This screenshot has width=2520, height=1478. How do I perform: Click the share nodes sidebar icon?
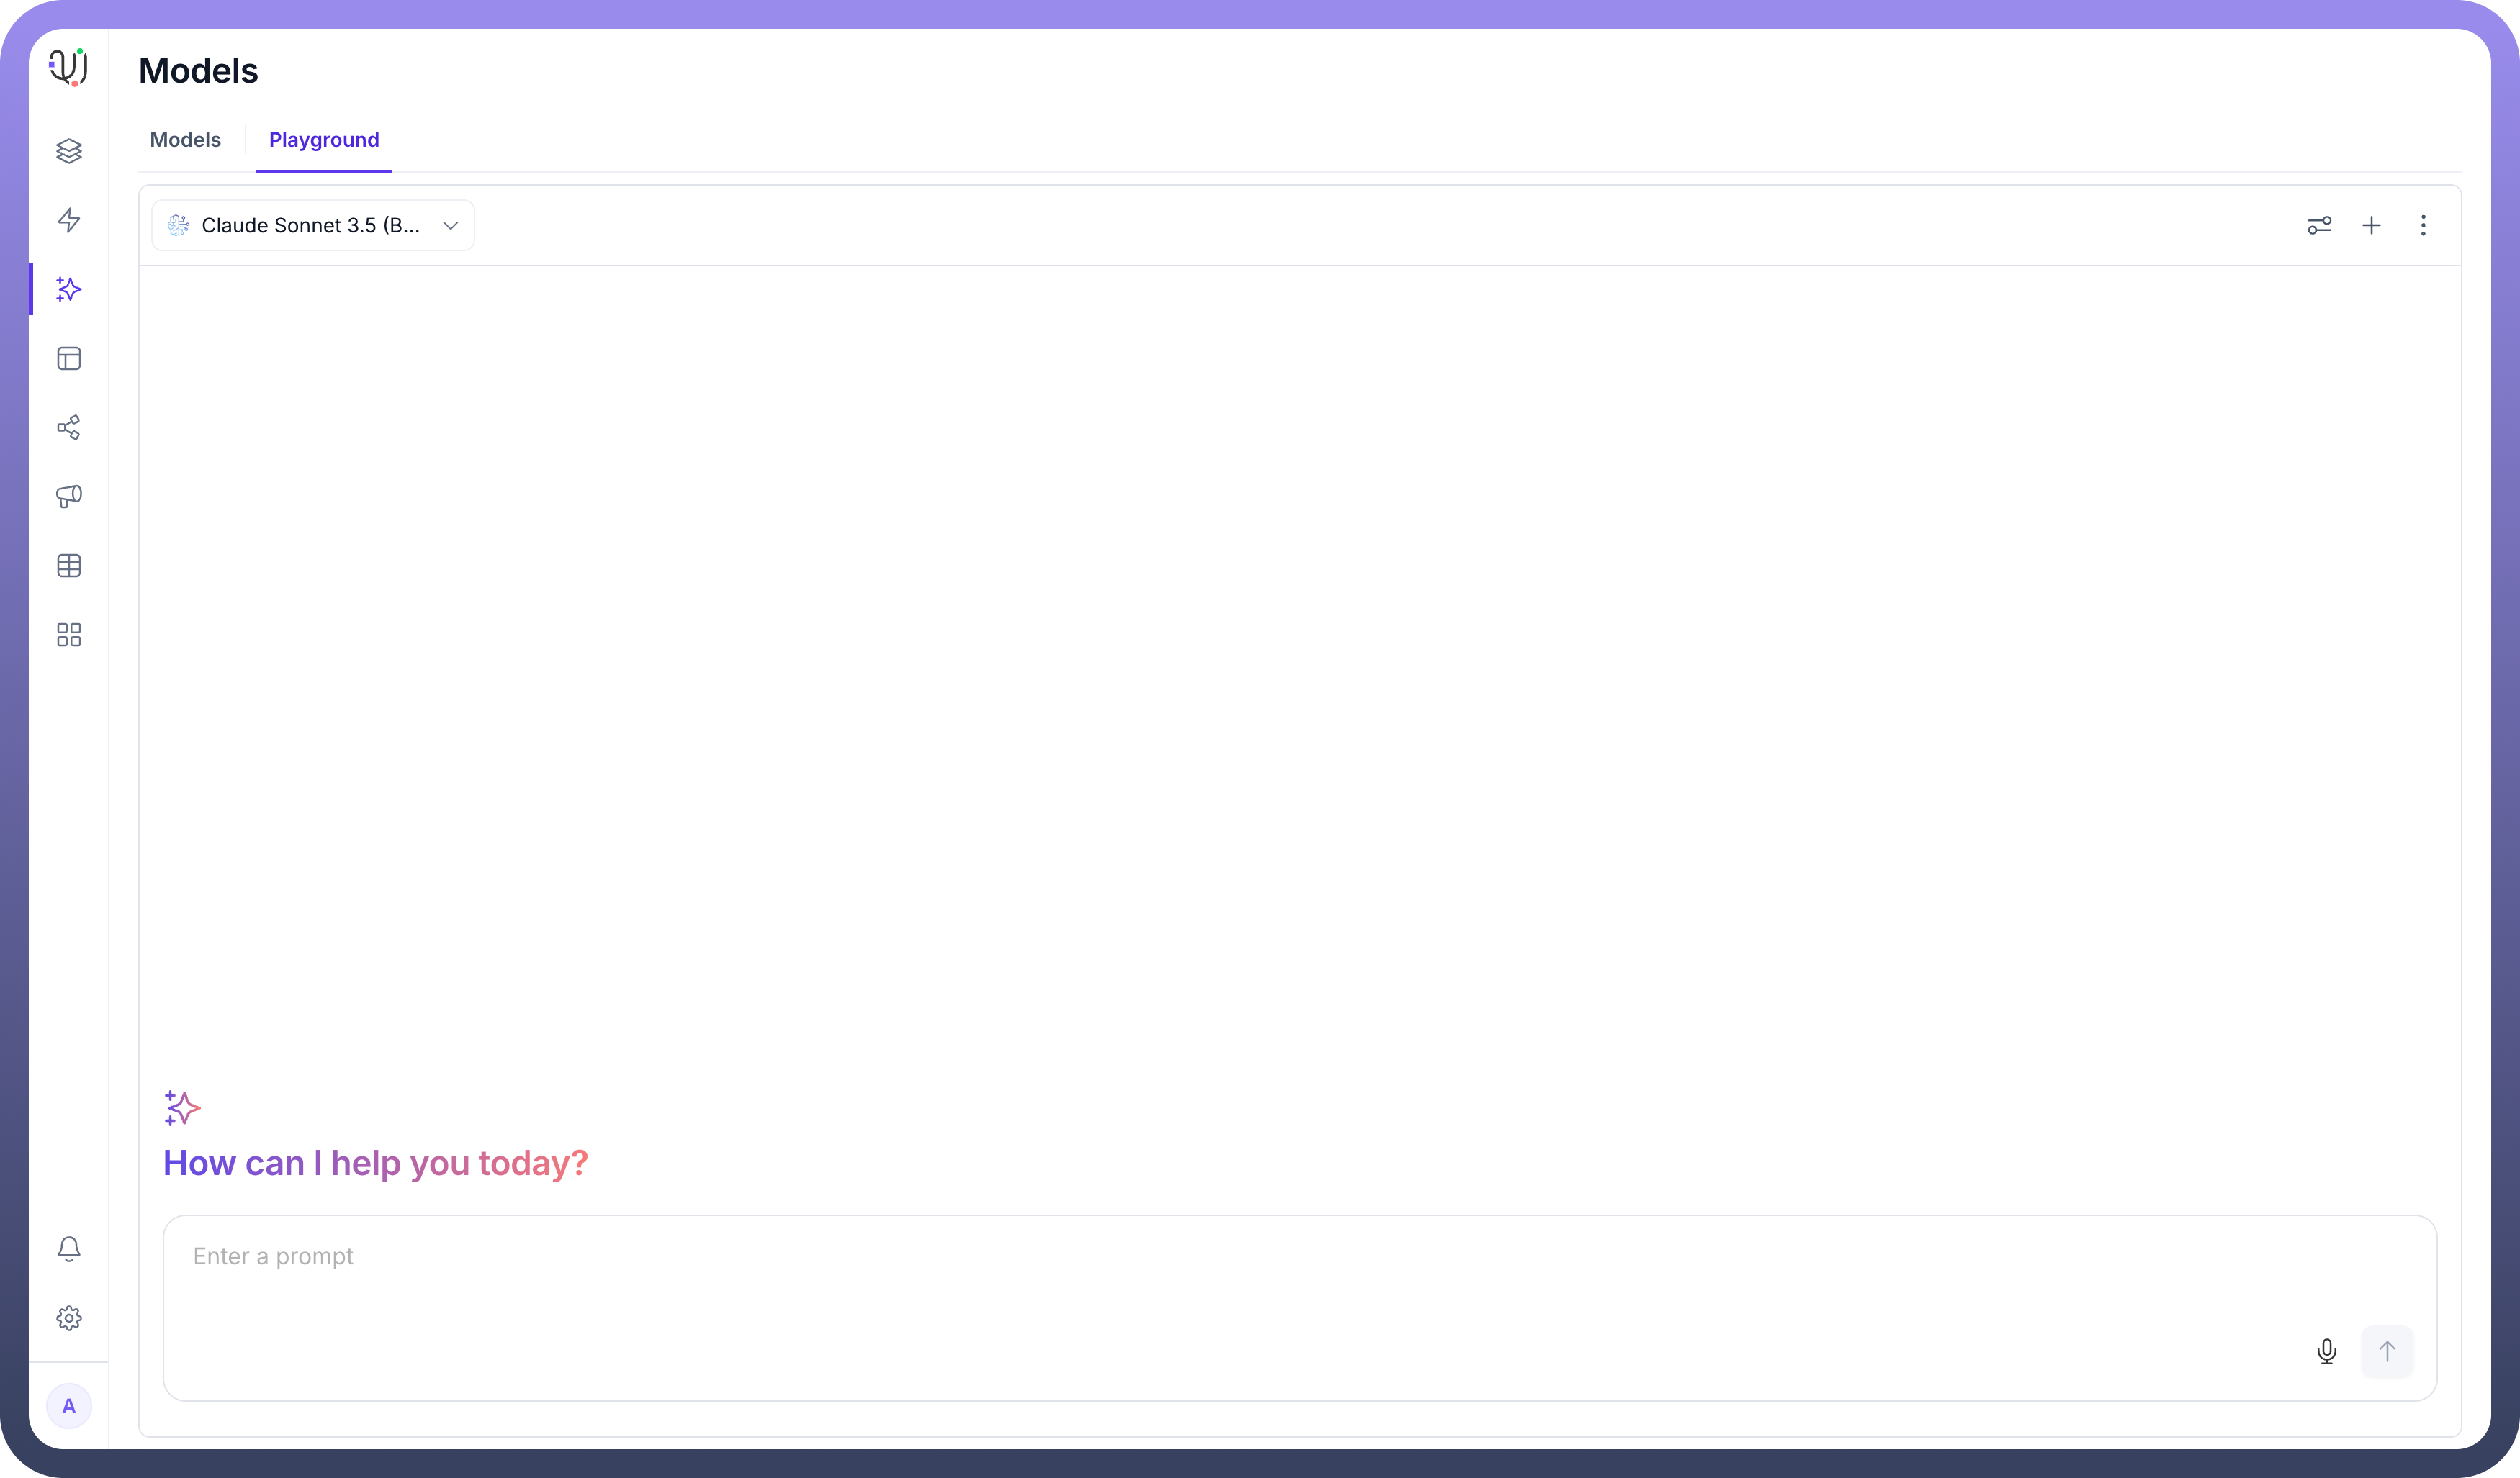click(69, 427)
